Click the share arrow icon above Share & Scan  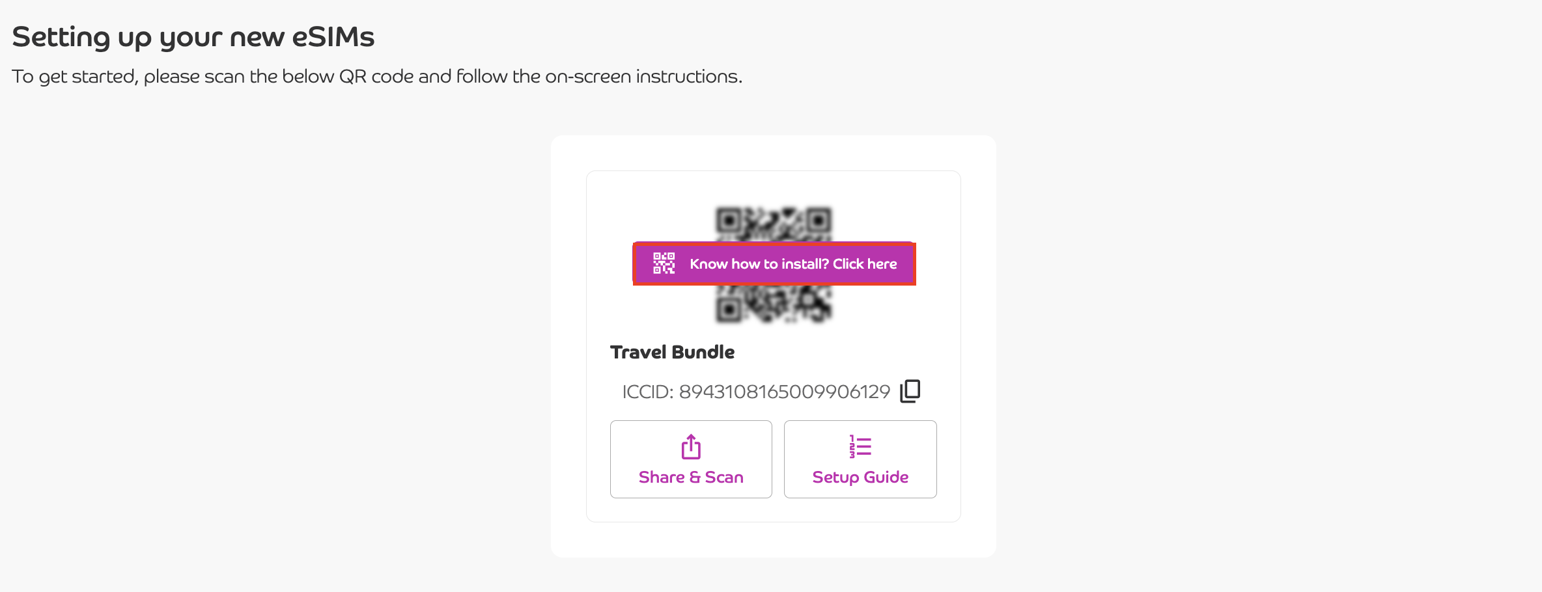[691, 447]
